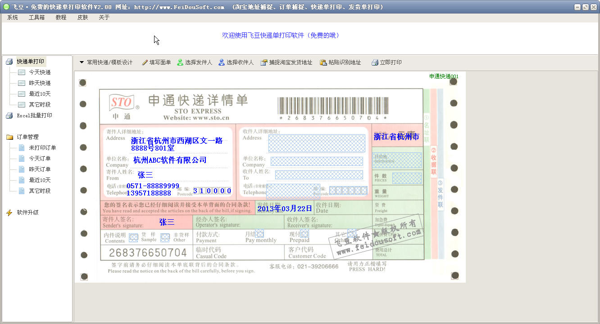Click the 选择发件人 button
The height and width of the screenshot is (324, 600).
point(195,62)
